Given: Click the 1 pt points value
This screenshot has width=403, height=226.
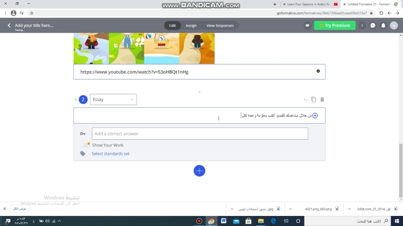Looking at the screenshot, I should [306, 100].
